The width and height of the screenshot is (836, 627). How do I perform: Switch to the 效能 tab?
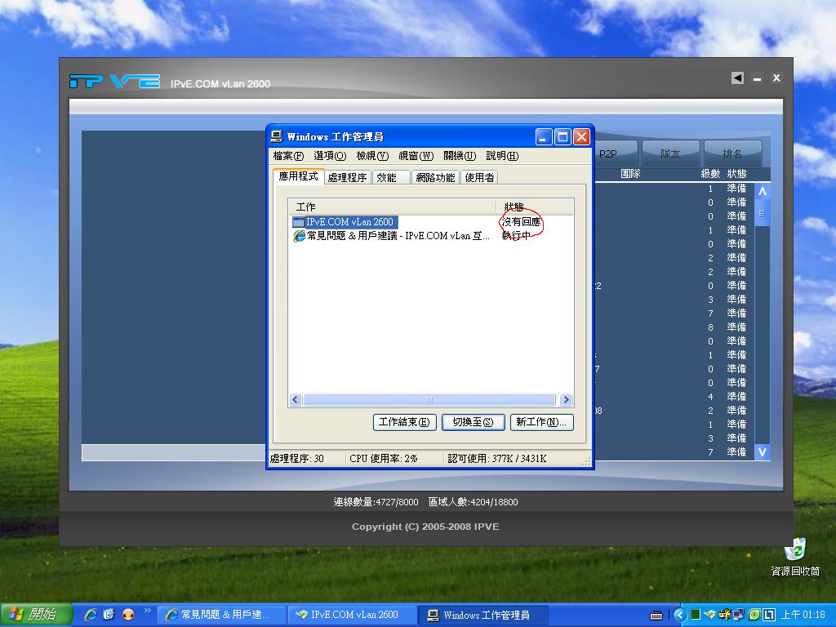[x=391, y=177]
